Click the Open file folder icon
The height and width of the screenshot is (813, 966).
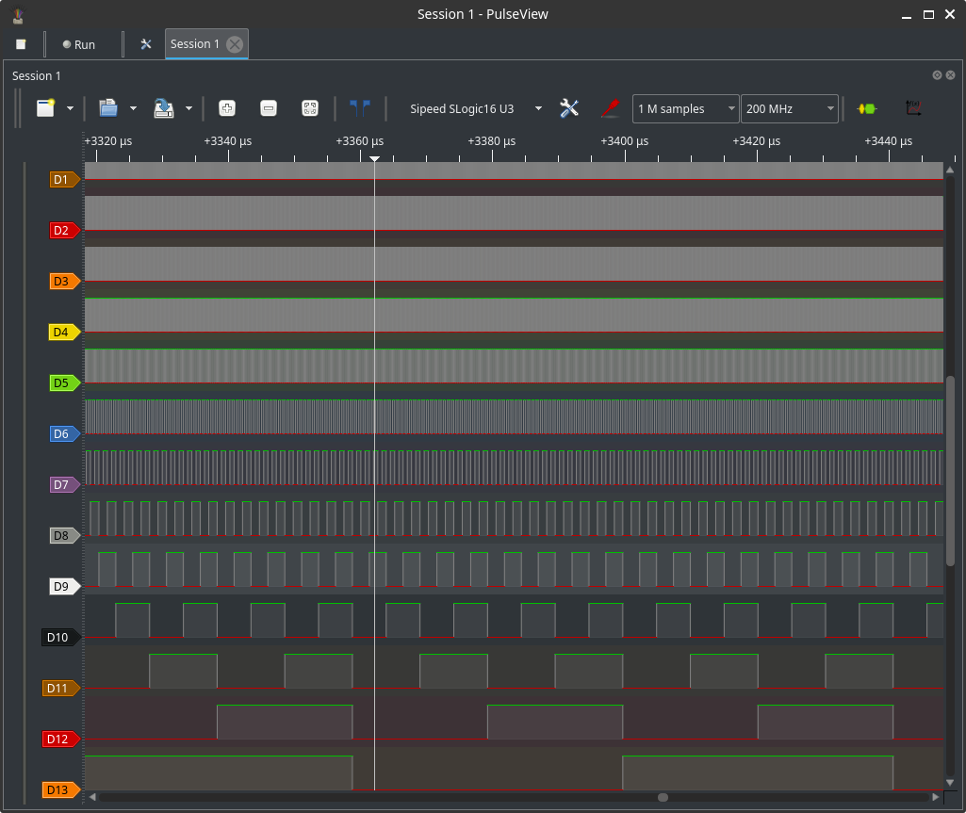[x=107, y=108]
